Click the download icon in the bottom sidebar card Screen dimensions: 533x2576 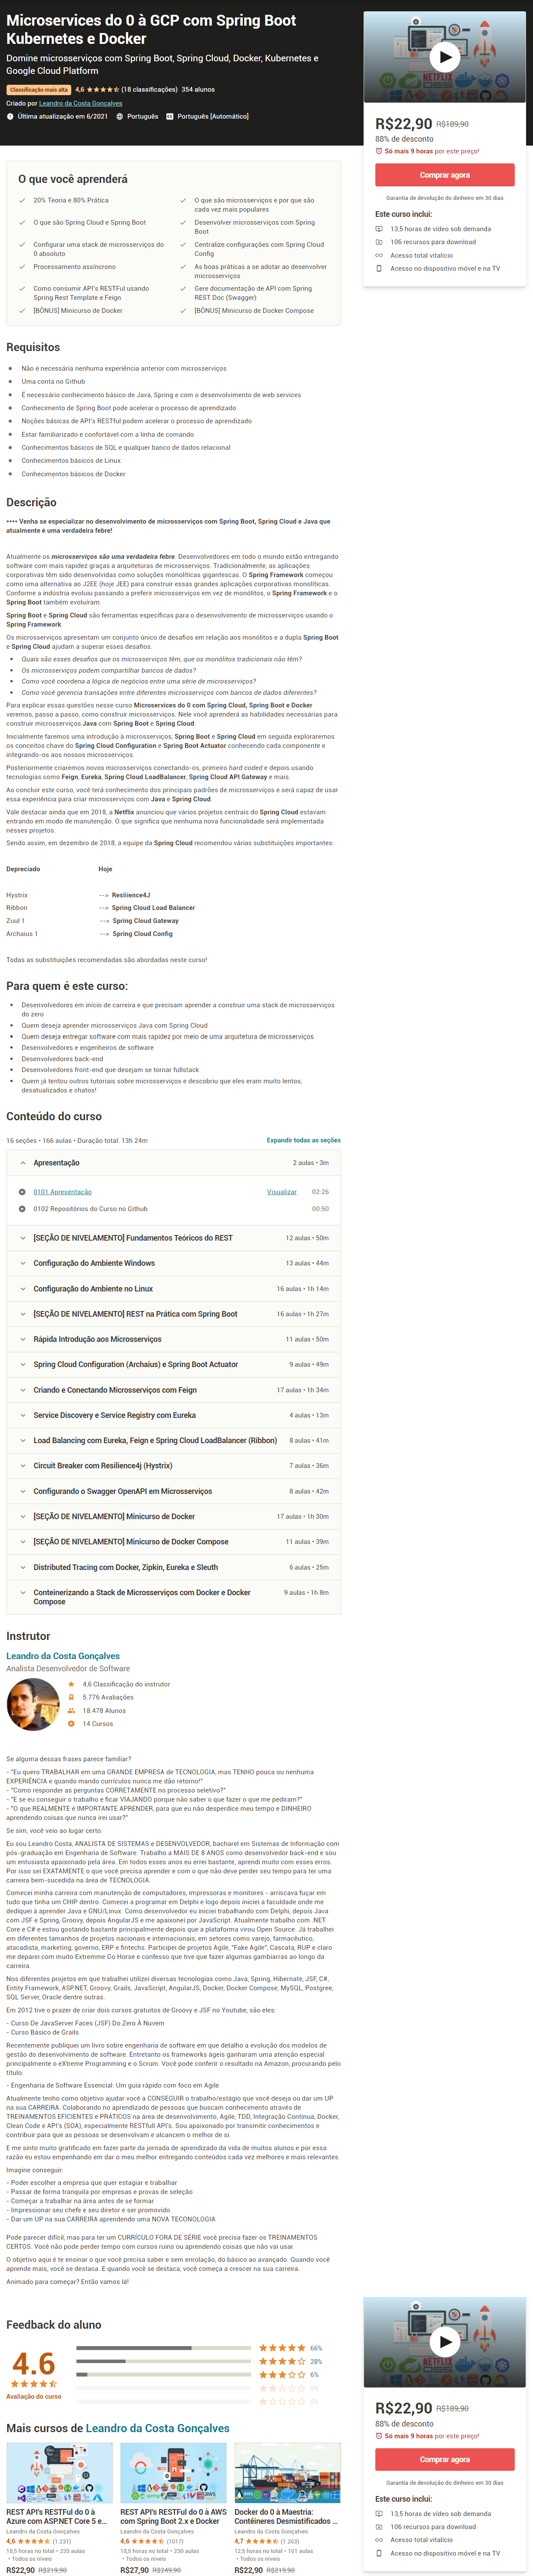tap(379, 2526)
